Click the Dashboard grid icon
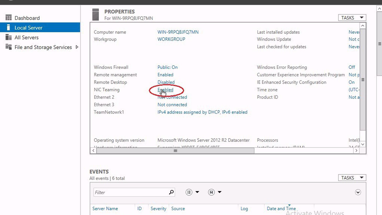The image size is (382, 215). coord(9,18)
